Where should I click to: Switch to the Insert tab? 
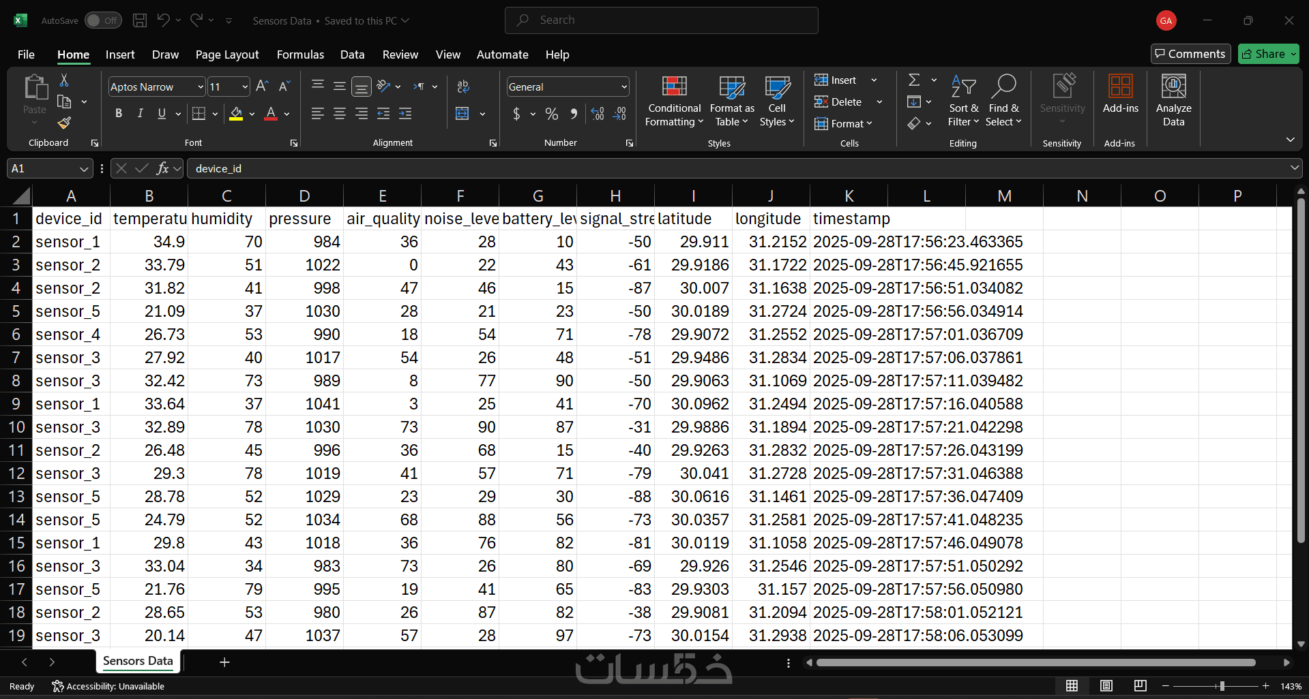[120, 55]
